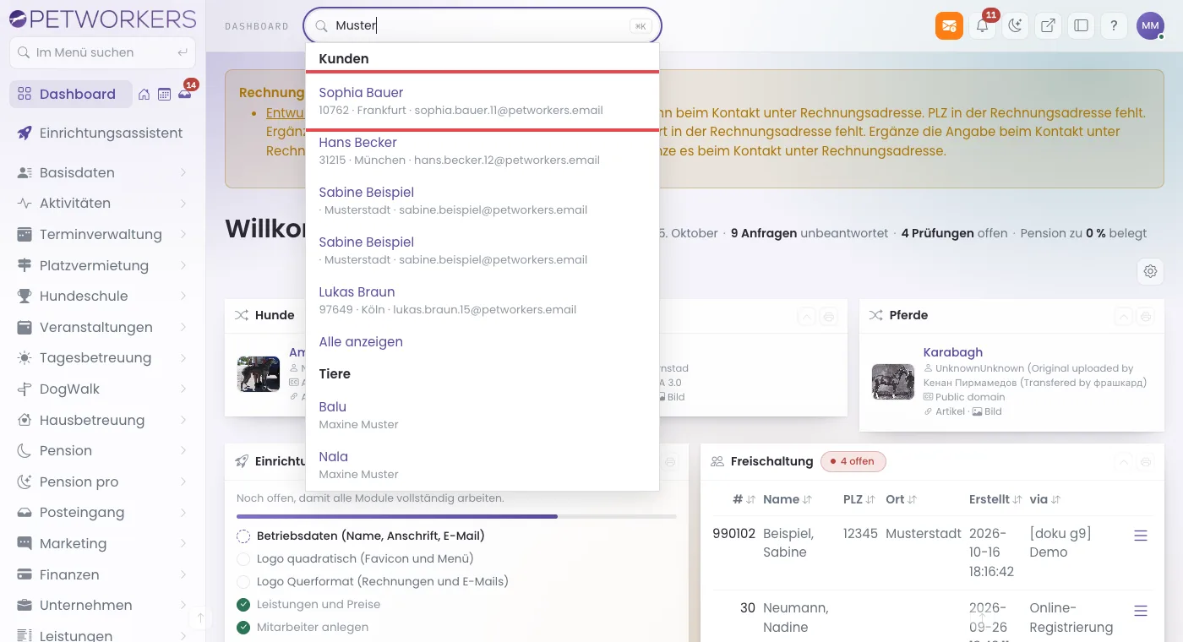1183x642 pixels.
Task: Sort Freischaltung table by PLZ
Action: [859, 499]
